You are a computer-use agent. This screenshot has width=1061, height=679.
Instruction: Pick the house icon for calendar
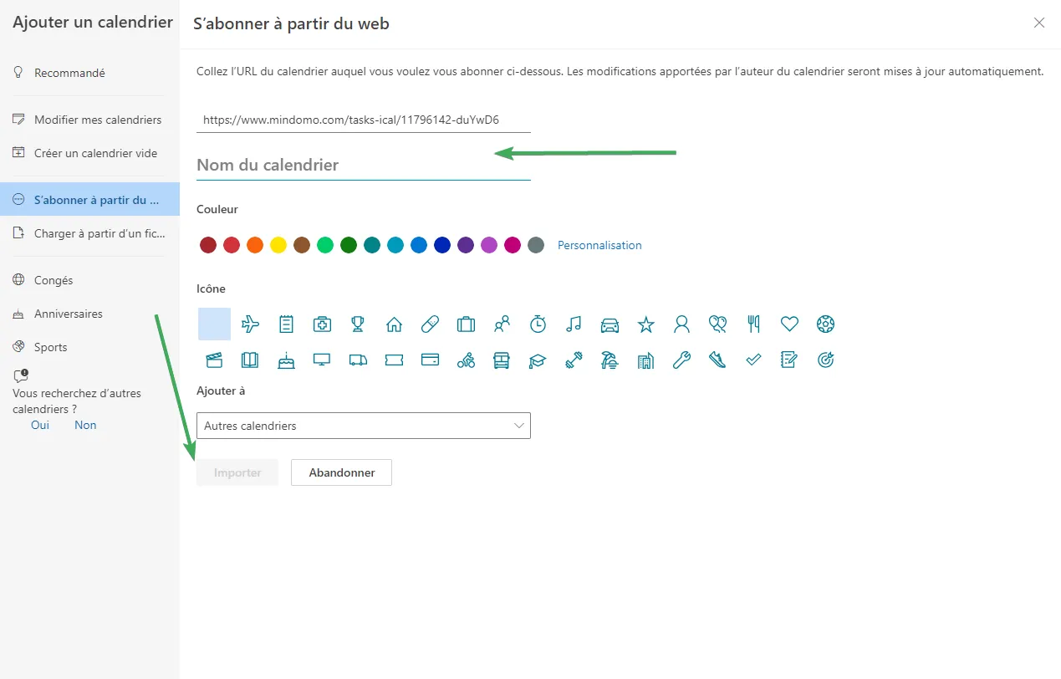pos(394,324)
